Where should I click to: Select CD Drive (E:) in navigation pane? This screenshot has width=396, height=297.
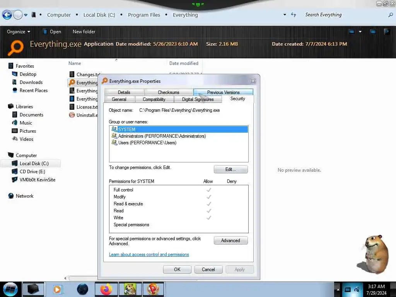[32, 171]
